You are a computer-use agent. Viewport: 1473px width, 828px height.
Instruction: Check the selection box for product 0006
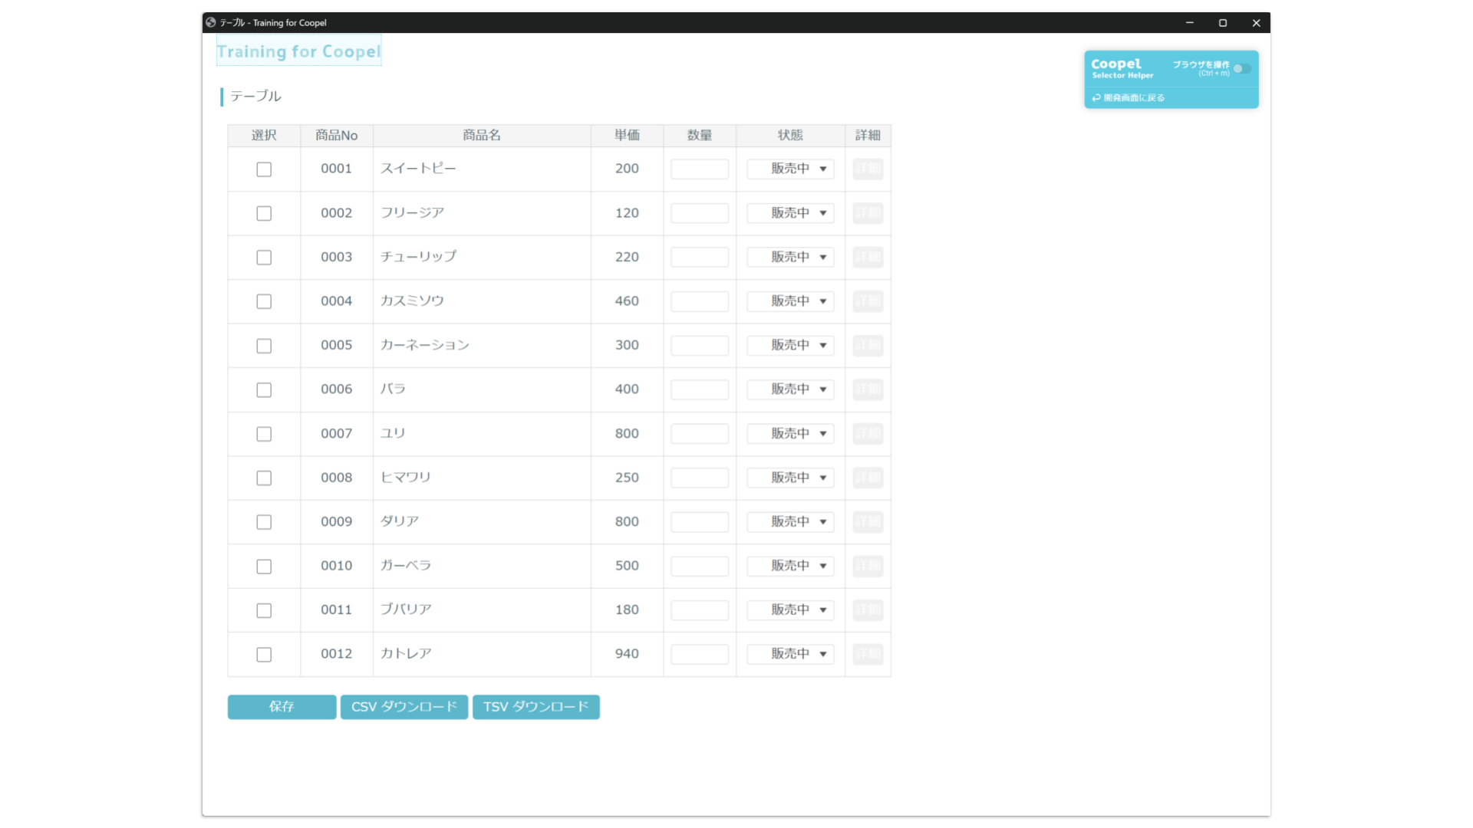pyautogui.click(x=264, y=389)
